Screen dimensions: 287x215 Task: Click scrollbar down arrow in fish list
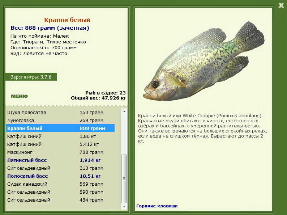(124, 206)
